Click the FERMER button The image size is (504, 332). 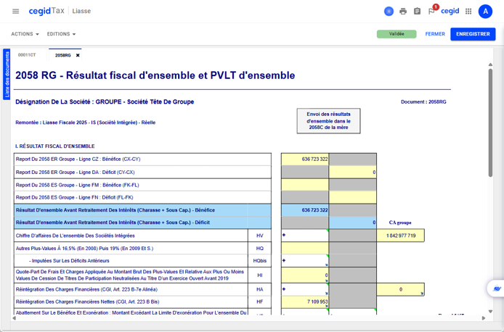pyautogui.click(x=435, y=34)
